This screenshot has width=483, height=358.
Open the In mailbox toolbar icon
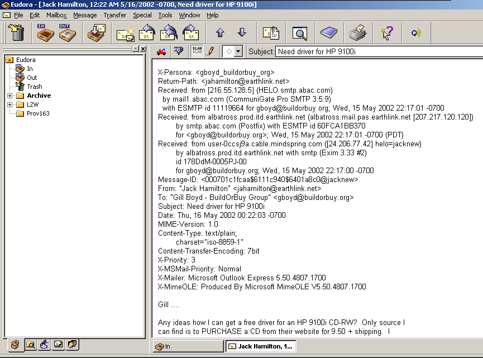point(45,32)
